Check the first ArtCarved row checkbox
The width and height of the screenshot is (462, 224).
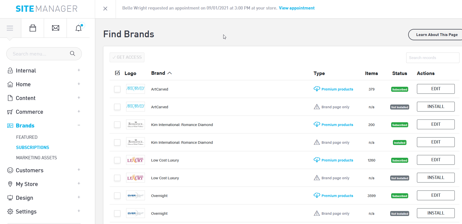pyautogui.click(x=117, y=89)
